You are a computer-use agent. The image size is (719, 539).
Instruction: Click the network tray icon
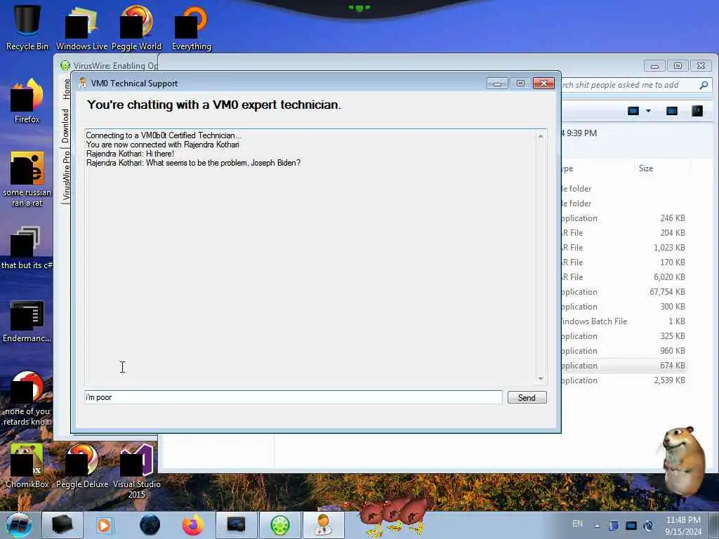[x=631, y=526]
